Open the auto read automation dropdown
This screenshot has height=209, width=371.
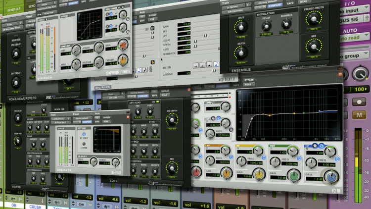[x=355, y=38]
